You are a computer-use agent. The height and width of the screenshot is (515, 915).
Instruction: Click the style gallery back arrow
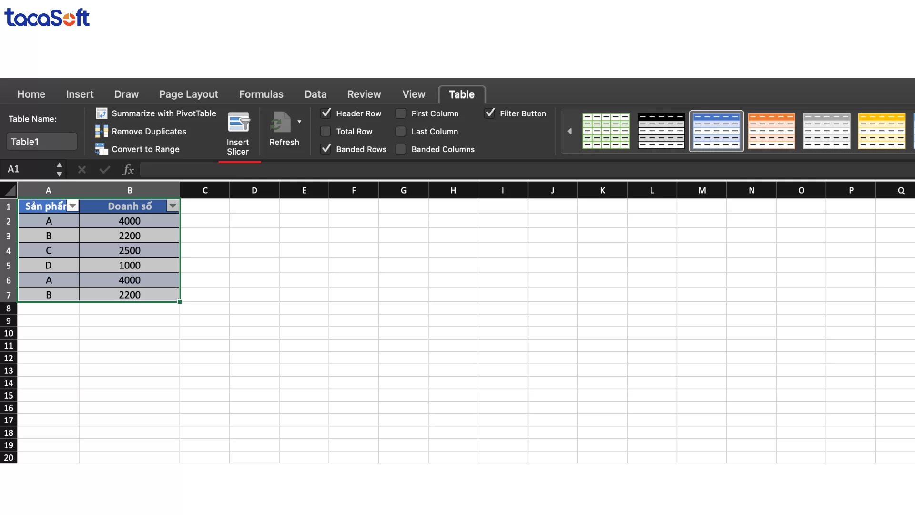coord(569,131)
